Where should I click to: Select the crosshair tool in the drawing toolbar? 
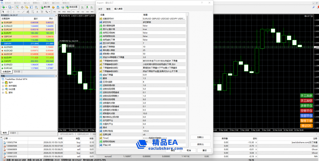8,12
